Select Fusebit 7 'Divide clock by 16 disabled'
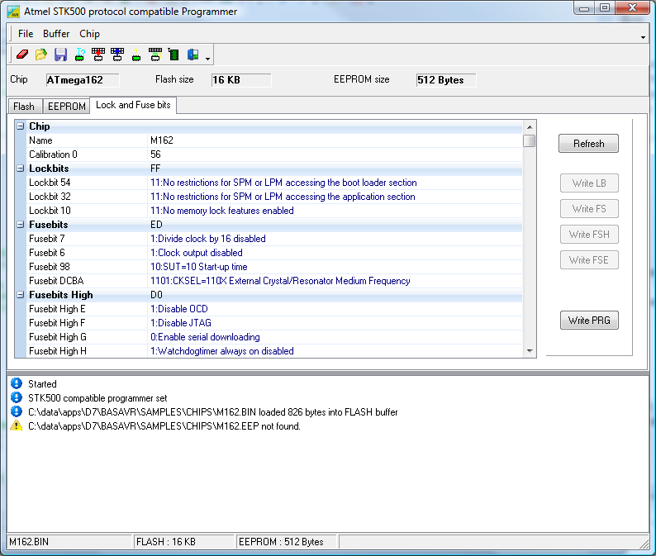This screenshot has height=556, width=656. coord(335,239)
